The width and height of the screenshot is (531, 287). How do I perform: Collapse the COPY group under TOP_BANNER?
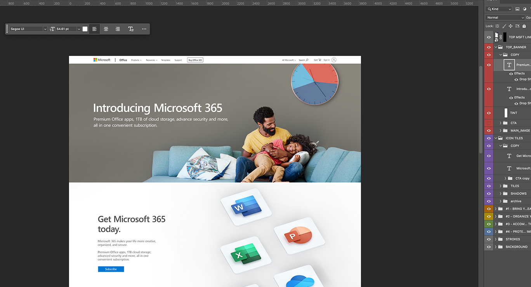coord(500,55)
